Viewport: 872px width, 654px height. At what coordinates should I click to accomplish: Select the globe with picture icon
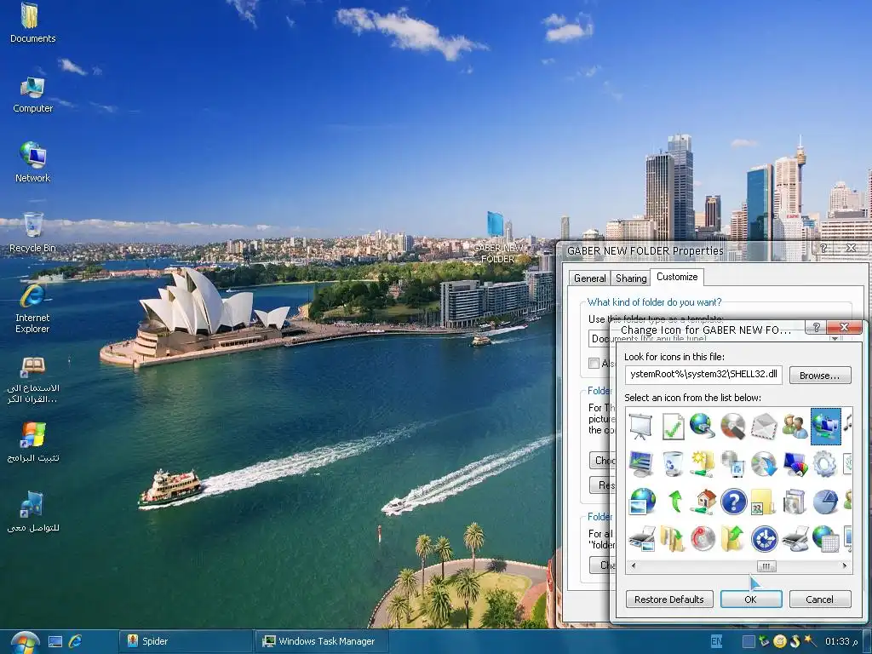pos(642,501)
